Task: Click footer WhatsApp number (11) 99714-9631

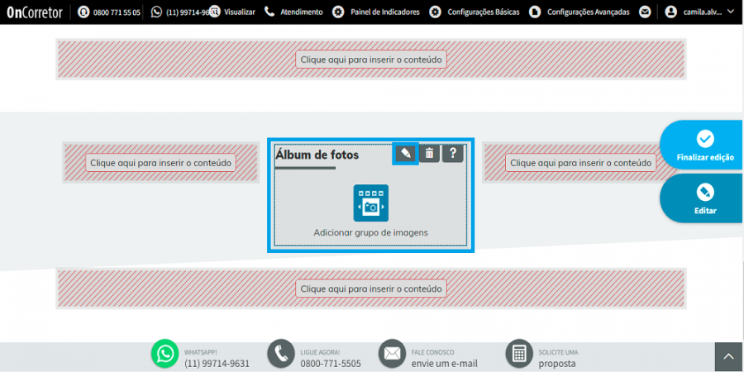Action: [217, 364]
